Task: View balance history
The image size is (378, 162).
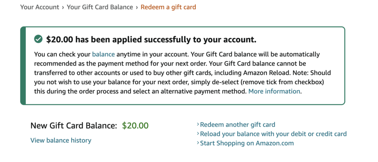Action: click(61, 140)
